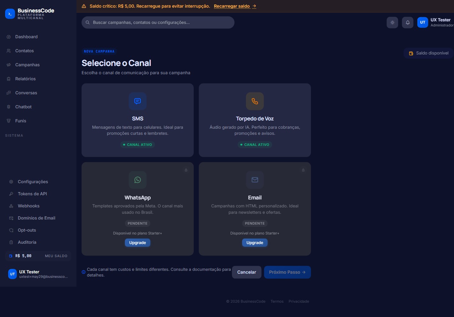The height and width of the screenshot is (317, 454).
Task: Click the wallet icon next to R$ 5,00
Action: (11, 256)
